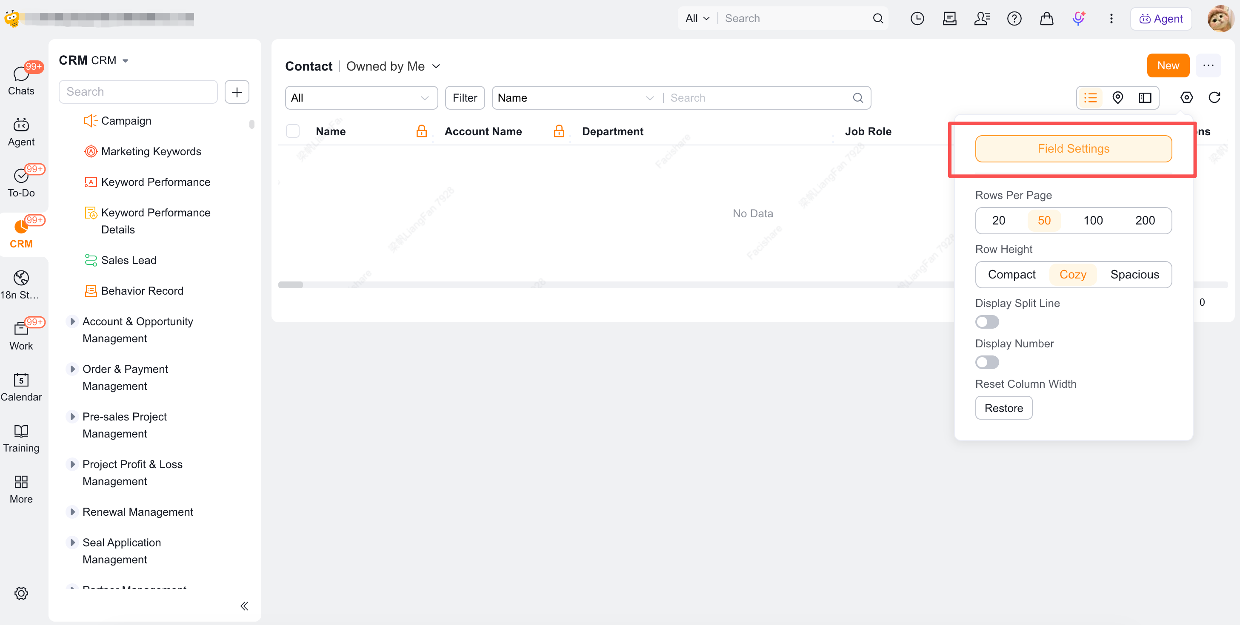Select 50 rows per page
Screen dimensions: 1240x625
tap(1044, 220)
